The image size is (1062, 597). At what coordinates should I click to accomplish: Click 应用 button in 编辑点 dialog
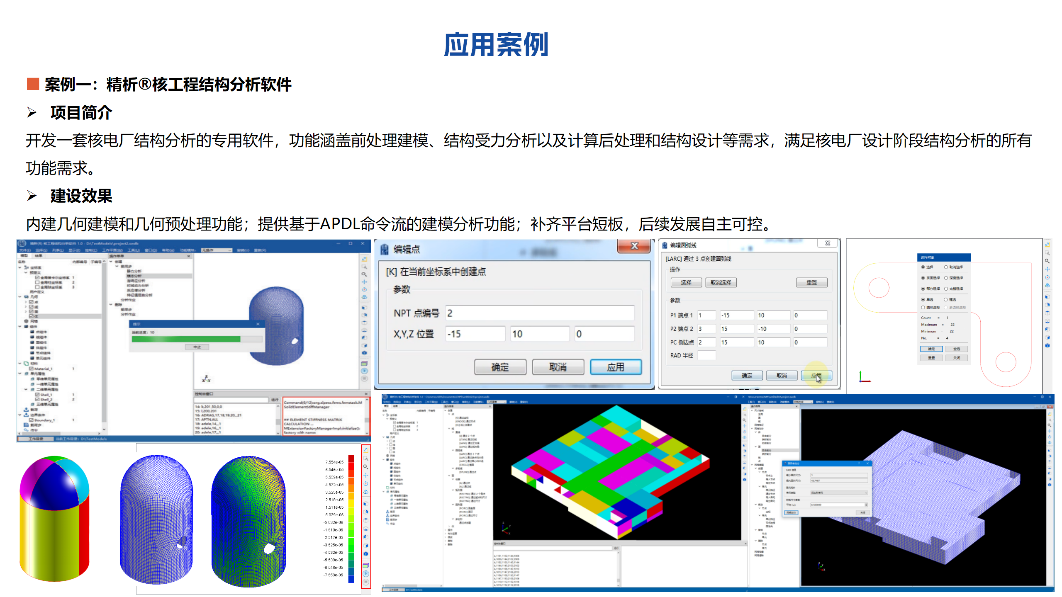(x=615, y=367)
